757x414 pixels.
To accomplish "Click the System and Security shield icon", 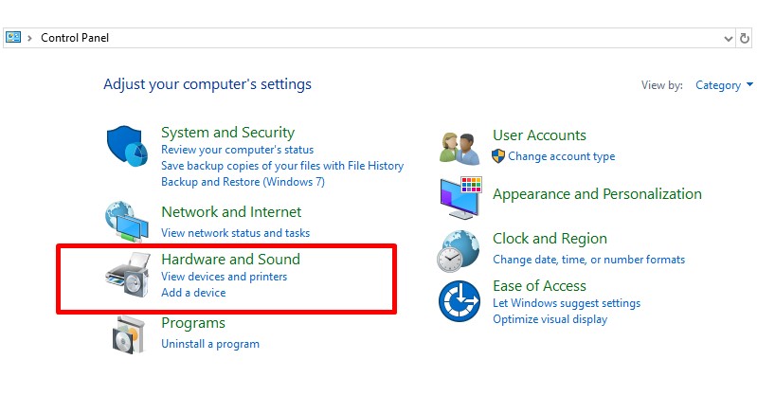I will pyautogui.click(x=127, y=146).
